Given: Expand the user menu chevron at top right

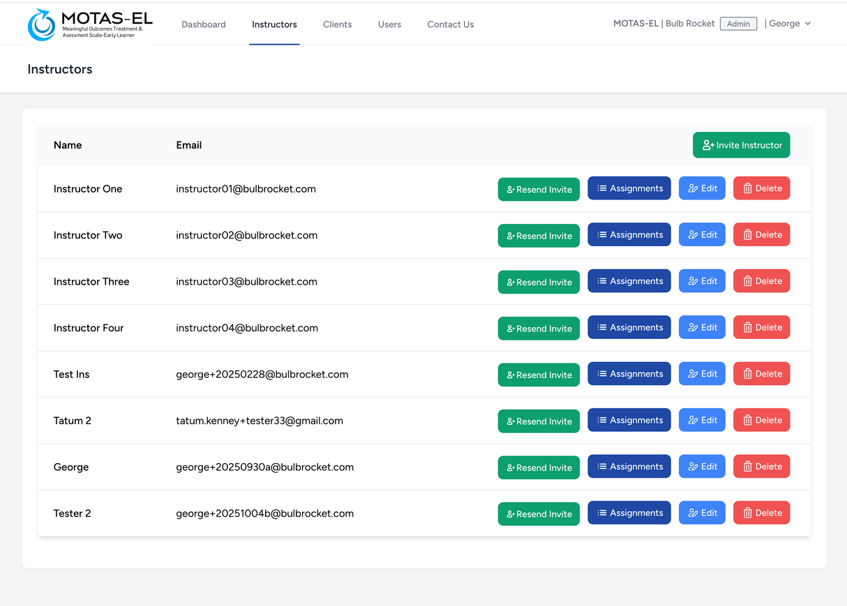Looking at the screenshot, I should (x=808, y=23).
